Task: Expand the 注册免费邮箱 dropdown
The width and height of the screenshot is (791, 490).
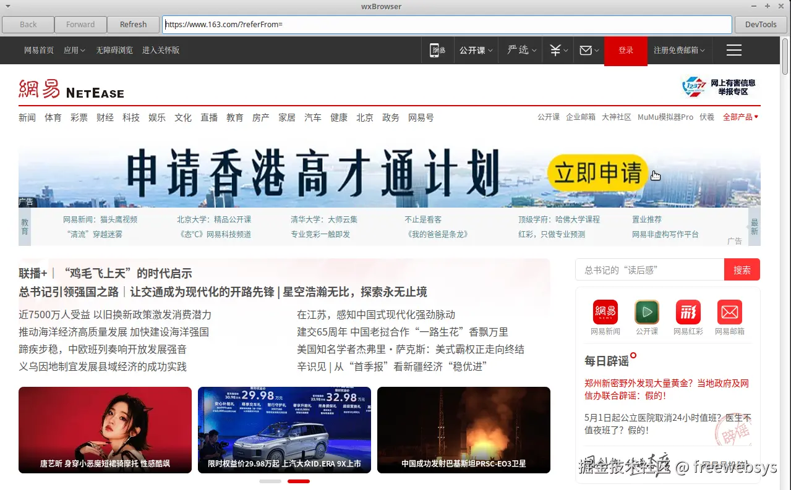Action: pos(679,50)
